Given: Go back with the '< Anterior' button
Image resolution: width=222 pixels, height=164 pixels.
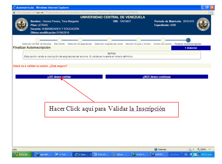Looking at the screenshot, I should (191, 48).
